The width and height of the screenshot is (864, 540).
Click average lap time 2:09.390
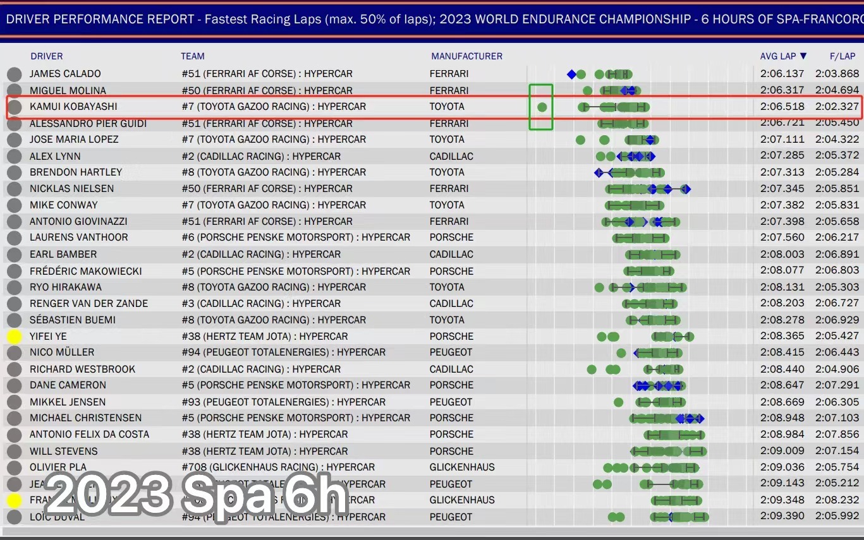click(782, 516)
